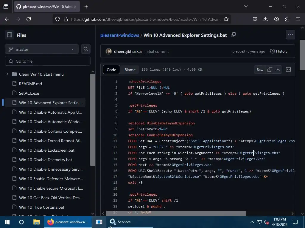The height and width of the screenshot is (228, 305).
Task: Copy raw file contents icon
Action: 270,69
